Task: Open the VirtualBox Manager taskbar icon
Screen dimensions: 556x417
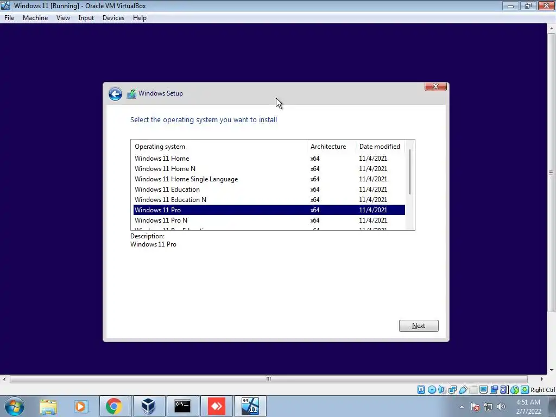Action: click(148, 406)
